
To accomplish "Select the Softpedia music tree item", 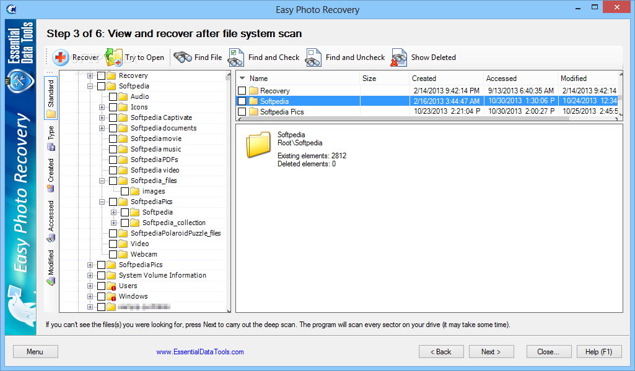I will point(156,149).
